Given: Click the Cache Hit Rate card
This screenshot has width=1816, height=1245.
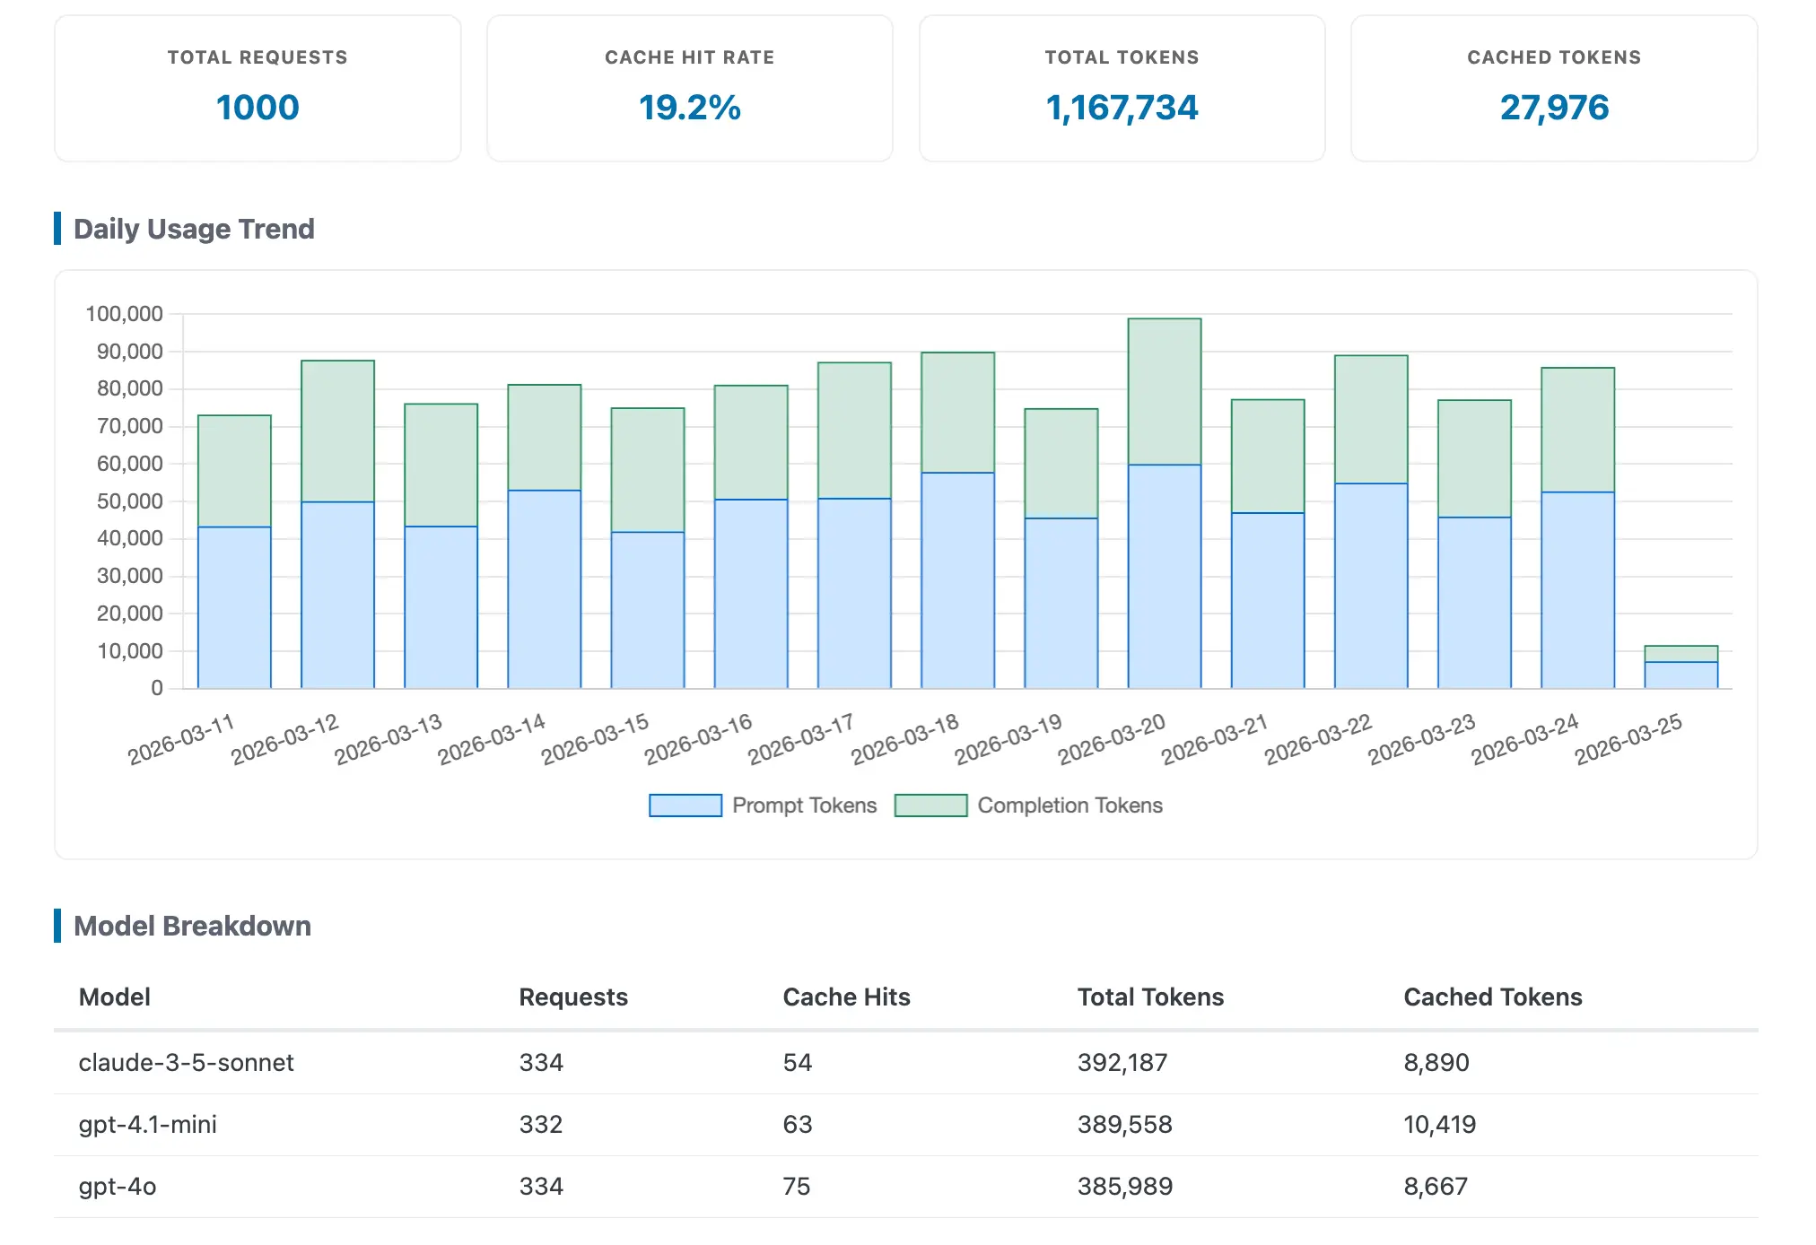Looking at the screenshot, I should click(x=689, y=88).
